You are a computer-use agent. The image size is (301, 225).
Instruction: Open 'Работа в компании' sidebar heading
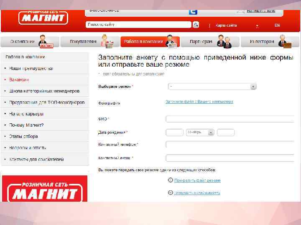(45, 57)
